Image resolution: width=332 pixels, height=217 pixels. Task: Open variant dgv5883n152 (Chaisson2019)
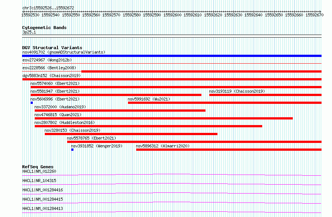point(51,76)
